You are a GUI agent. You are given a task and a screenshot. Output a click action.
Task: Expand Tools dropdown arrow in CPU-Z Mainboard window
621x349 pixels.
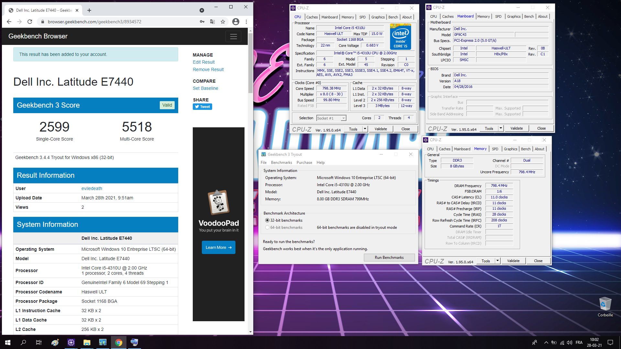[501, 128]
